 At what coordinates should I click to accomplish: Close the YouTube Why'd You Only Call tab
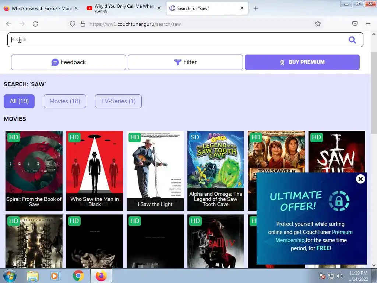click(159, 8)
